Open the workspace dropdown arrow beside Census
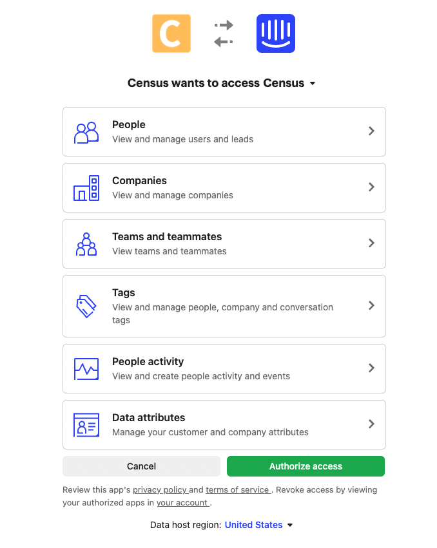The width and height of the screenshot is (437, 548). (313, 84)
